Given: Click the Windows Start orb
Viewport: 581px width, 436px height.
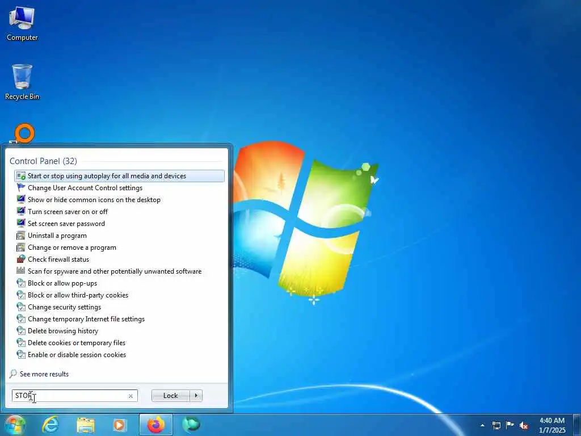Looking at the screenshot, I should coord(14,425).
